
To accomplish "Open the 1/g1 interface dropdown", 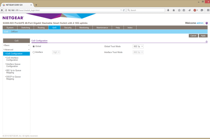I will pyautogui.click(x=56, y=52).
